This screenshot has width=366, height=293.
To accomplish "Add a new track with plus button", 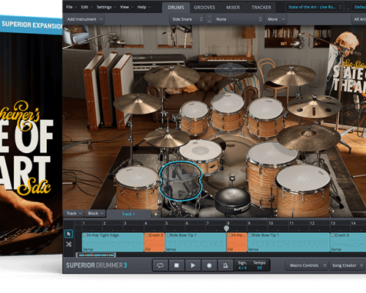I will (x=156, y=214).
